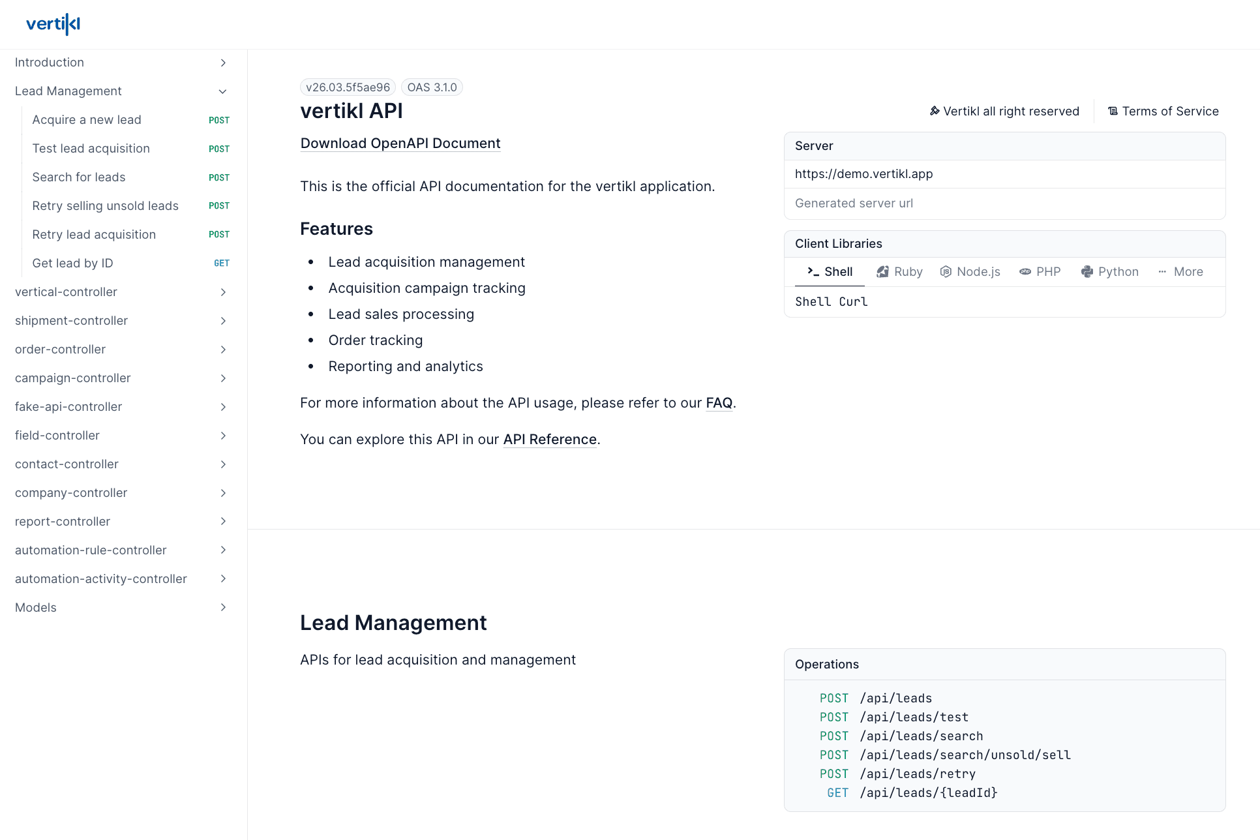
Task: Click the license icon beside Vertikl all right reserved
Action: click(935, 111)
